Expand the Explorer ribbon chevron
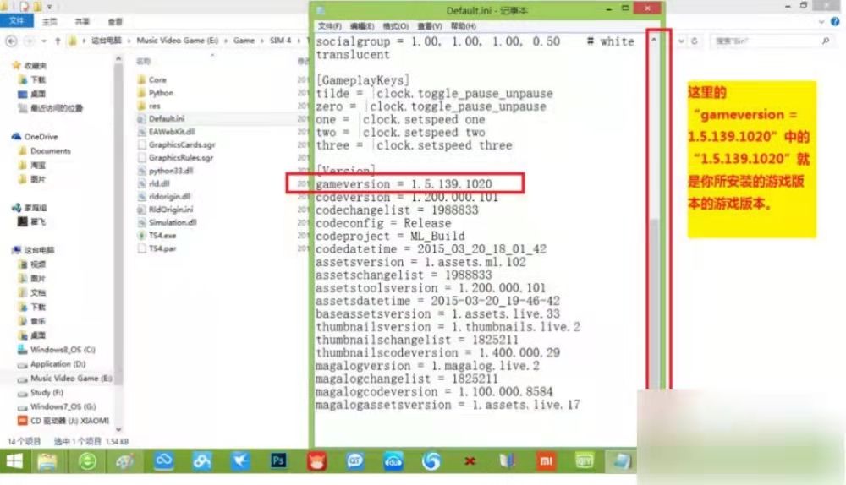846x485 pixels. tap(821, 22)
